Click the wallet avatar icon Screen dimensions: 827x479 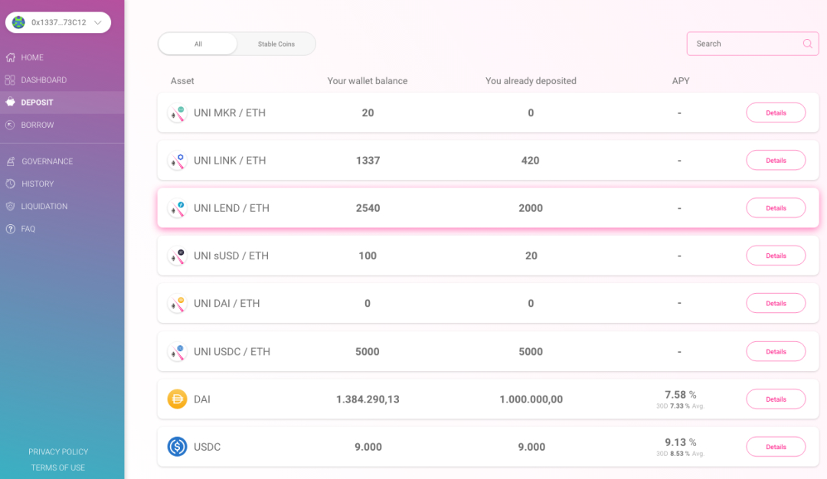(x=18, y=22)
